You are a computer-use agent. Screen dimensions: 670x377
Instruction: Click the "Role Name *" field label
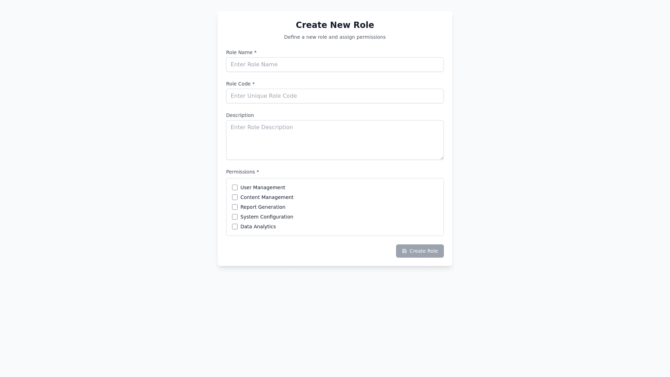click(241, 52)
